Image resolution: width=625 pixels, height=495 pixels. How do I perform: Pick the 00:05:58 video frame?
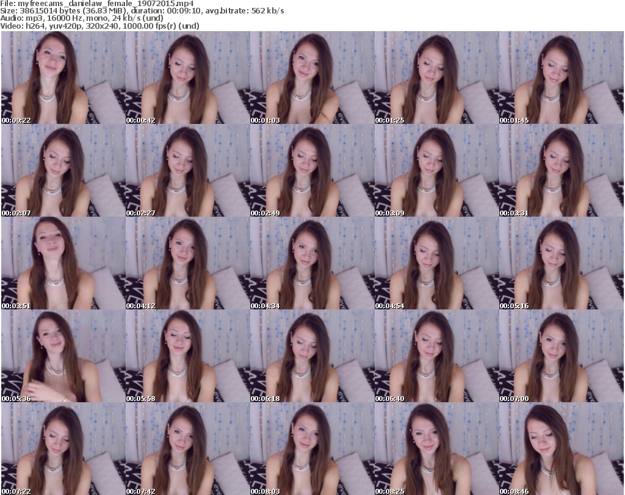188,356
